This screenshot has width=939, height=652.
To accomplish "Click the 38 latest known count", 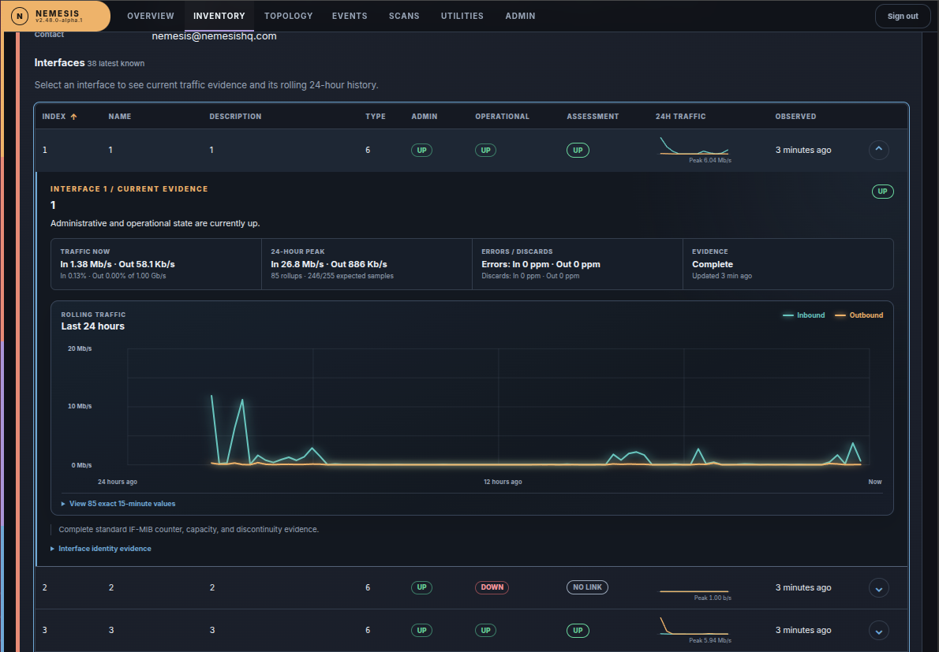I will point(115,63).
